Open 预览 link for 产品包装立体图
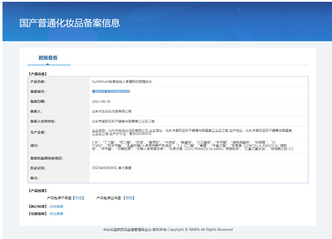This screenshot has height=239, width=332. click(129, 198)
